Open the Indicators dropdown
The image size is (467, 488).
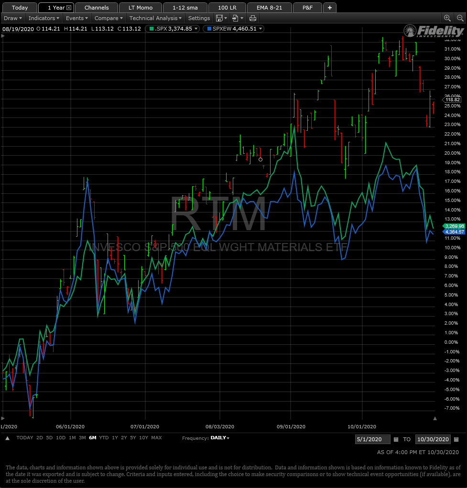pyautogui.click(x=43, y=18)
